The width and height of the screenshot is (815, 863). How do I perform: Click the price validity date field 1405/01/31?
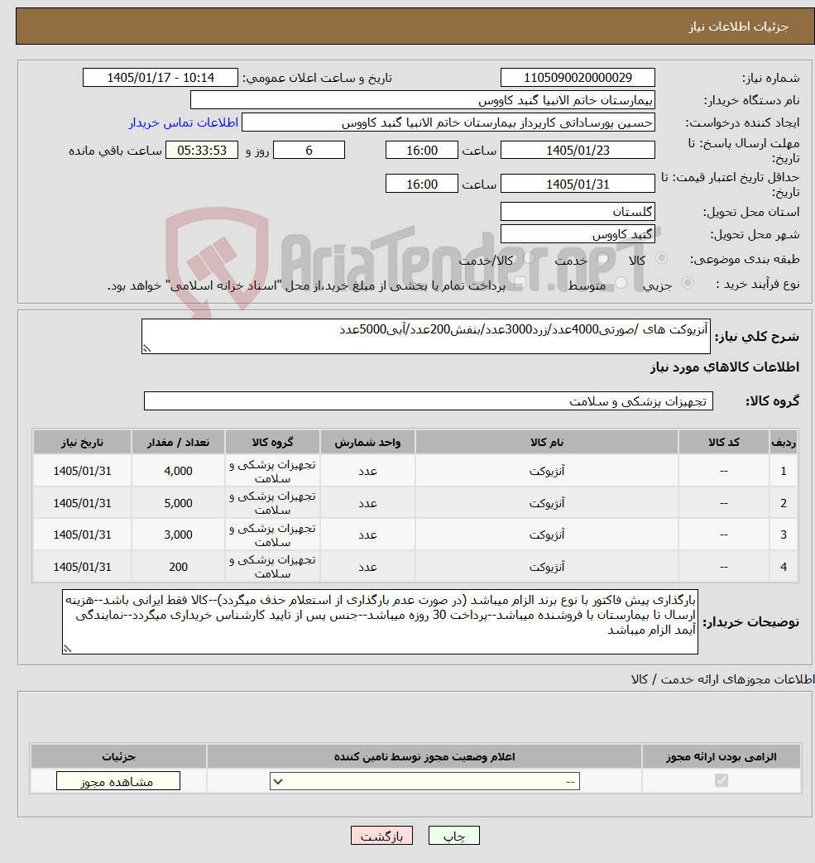pyautogui.click(x=578, y=184)
